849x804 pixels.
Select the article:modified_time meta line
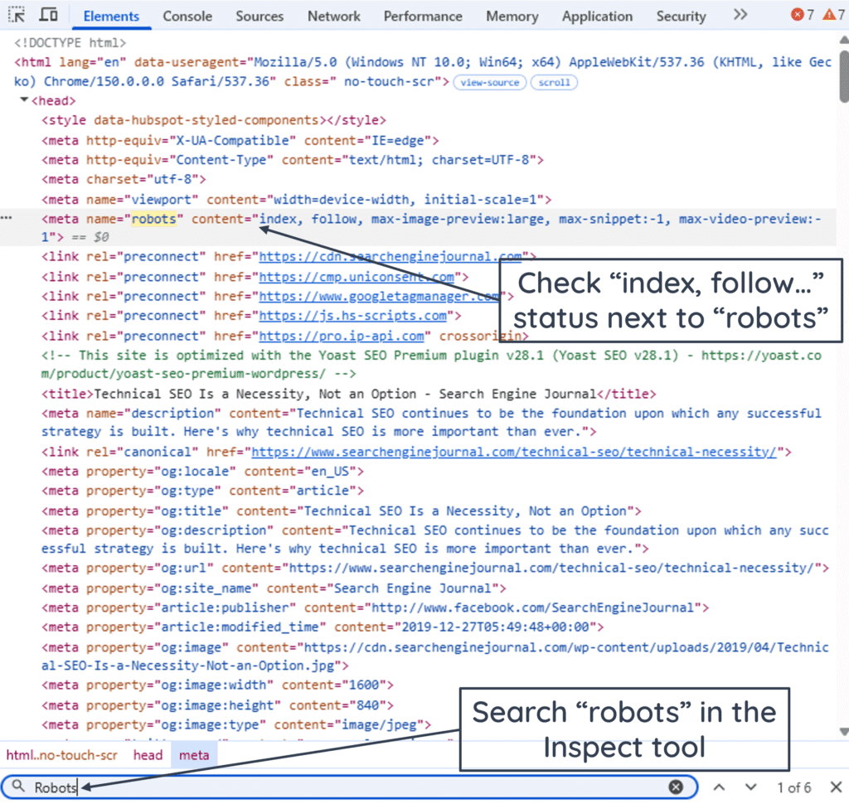point(323,627)
